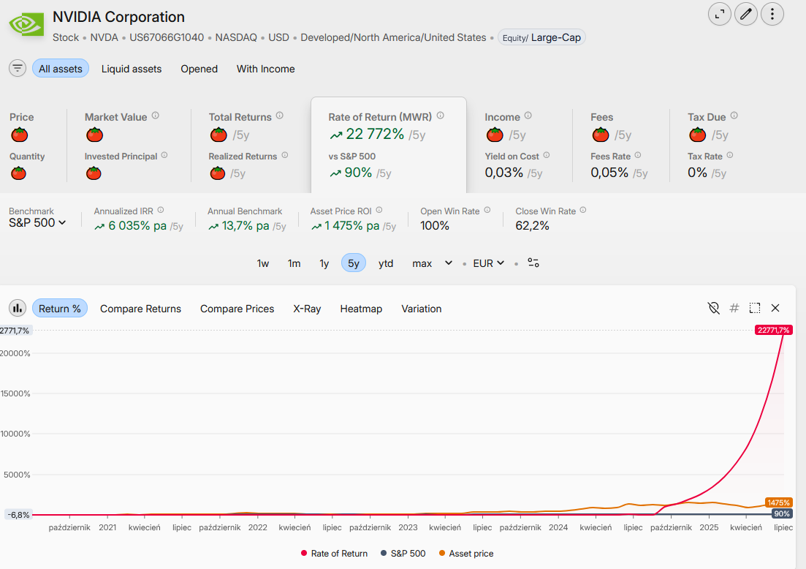Click the NVDA ticker text
Viewport: 806px width, 569px height.
tap(104, 37)
